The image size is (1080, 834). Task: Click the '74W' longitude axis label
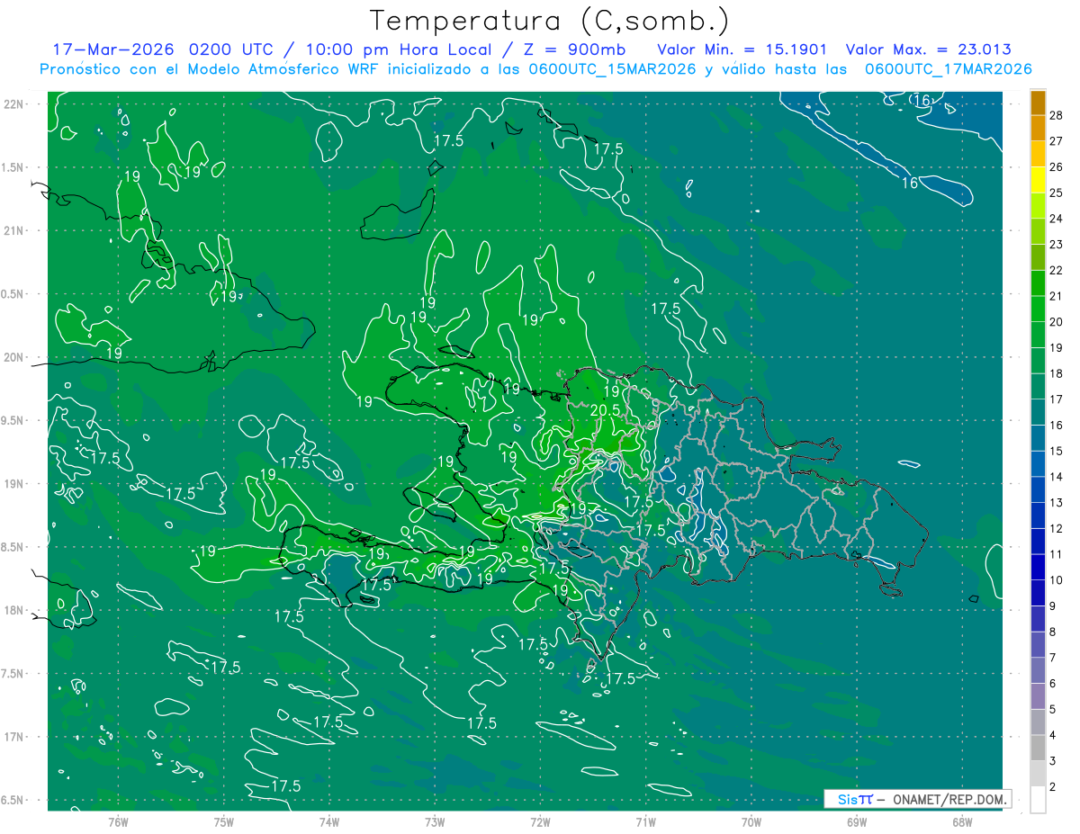point(328,822)
